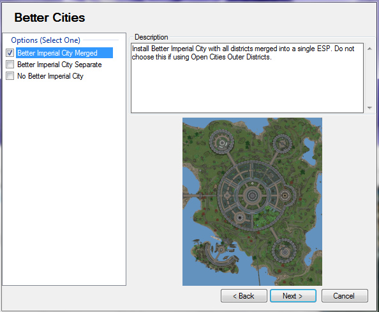Check the No Better Imperial City checkbox
This screenshot has width=379, height=312.
[x=10, y=76]
